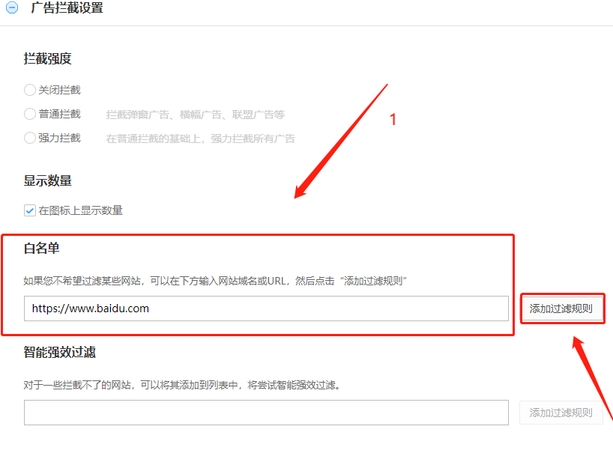This screenshot has width=613, height=459.
Task: Choose 普通拦截 blocking strength
Action: [30, 114]
